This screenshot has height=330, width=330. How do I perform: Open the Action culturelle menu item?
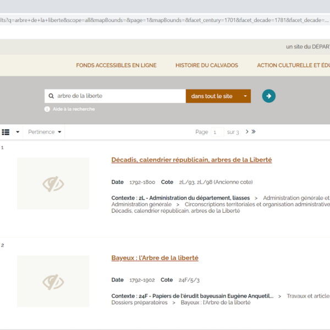point(293,65)
